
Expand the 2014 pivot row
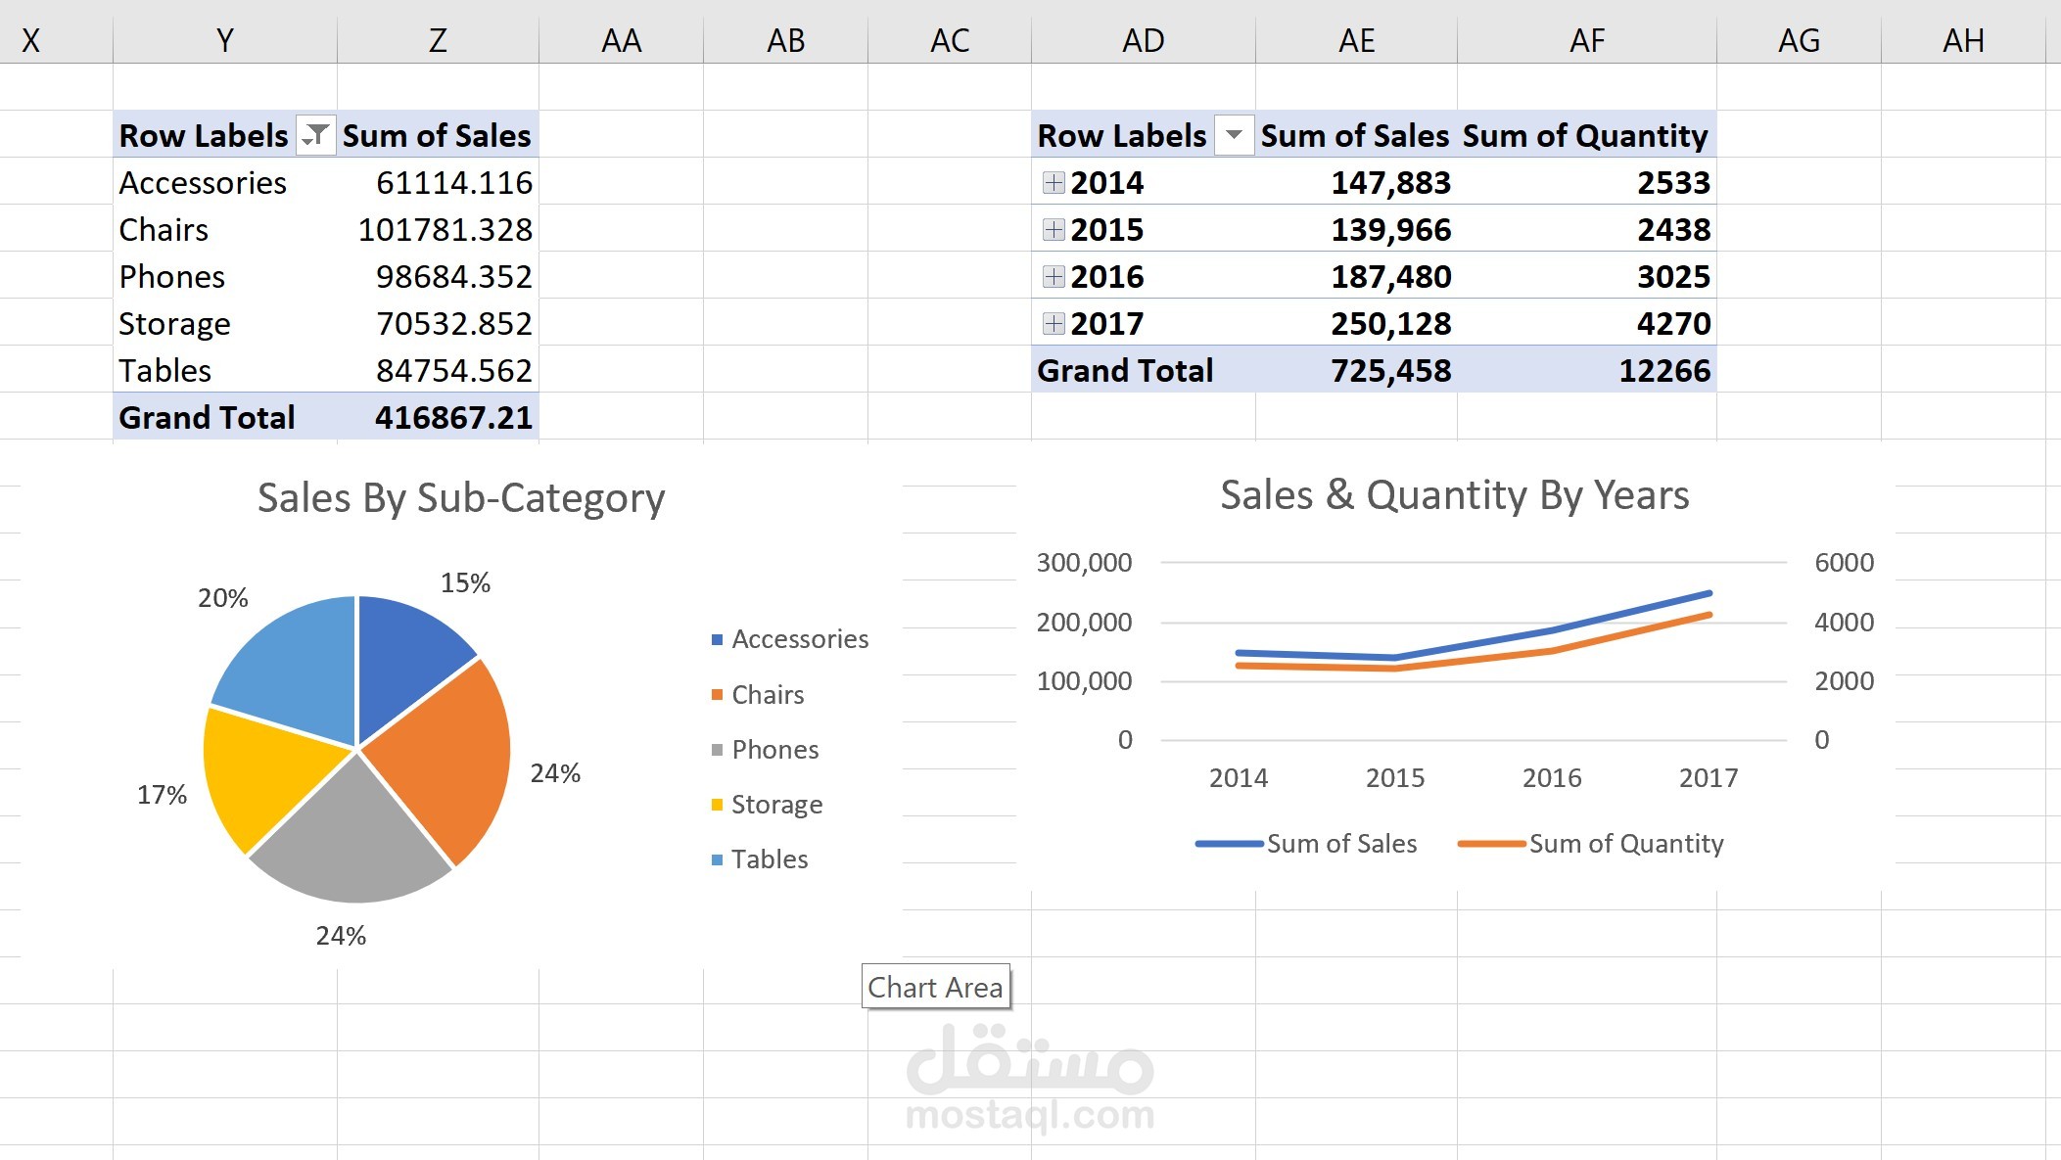point(1054,183)
